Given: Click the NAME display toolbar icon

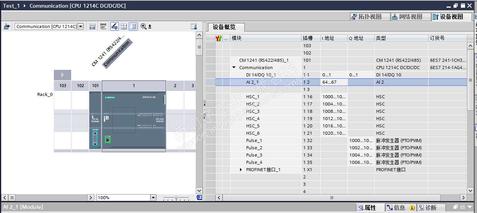Looking at the screenshot, I should tap(103, 26).
